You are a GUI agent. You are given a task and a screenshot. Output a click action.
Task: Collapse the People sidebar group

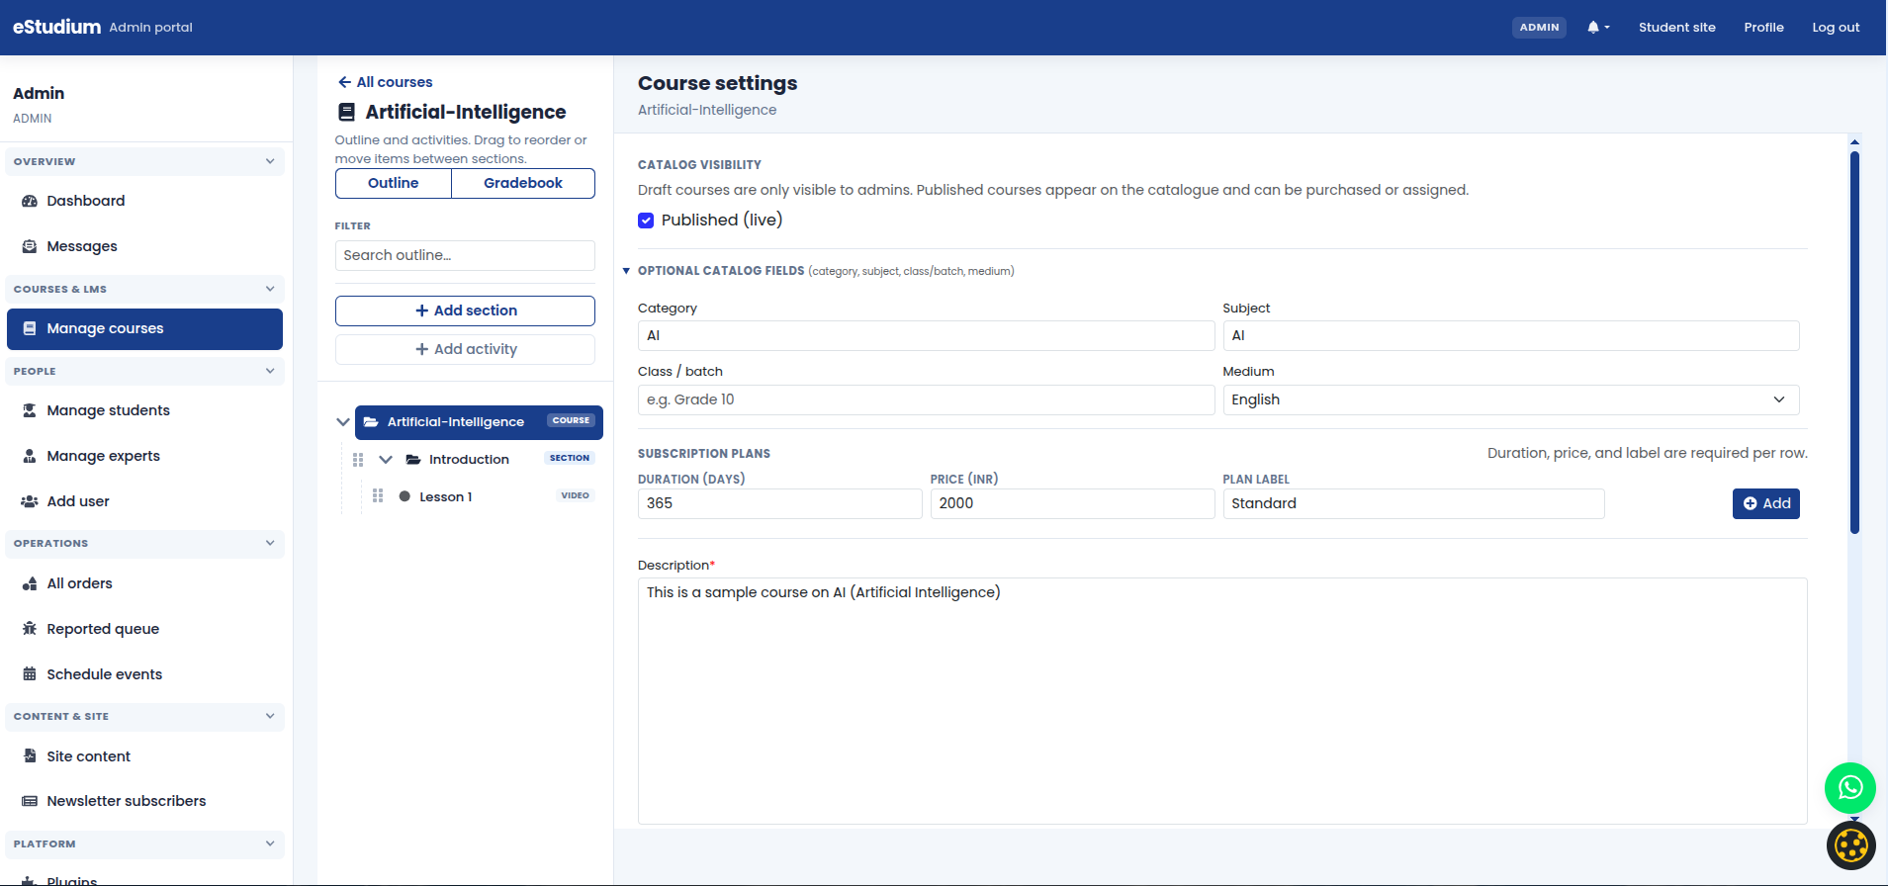pos(270,371)
